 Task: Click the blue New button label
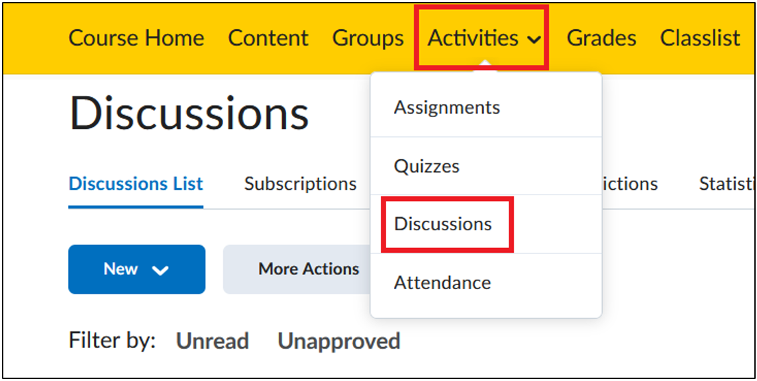(121, 269)
